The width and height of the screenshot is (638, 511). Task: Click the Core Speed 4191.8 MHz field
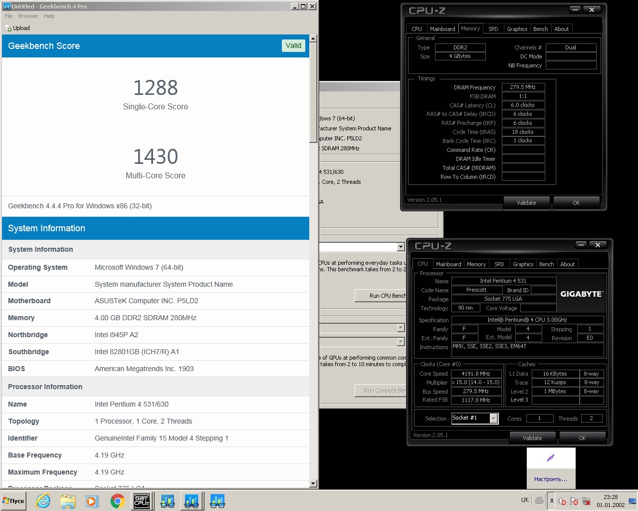[x=476, y=374]
